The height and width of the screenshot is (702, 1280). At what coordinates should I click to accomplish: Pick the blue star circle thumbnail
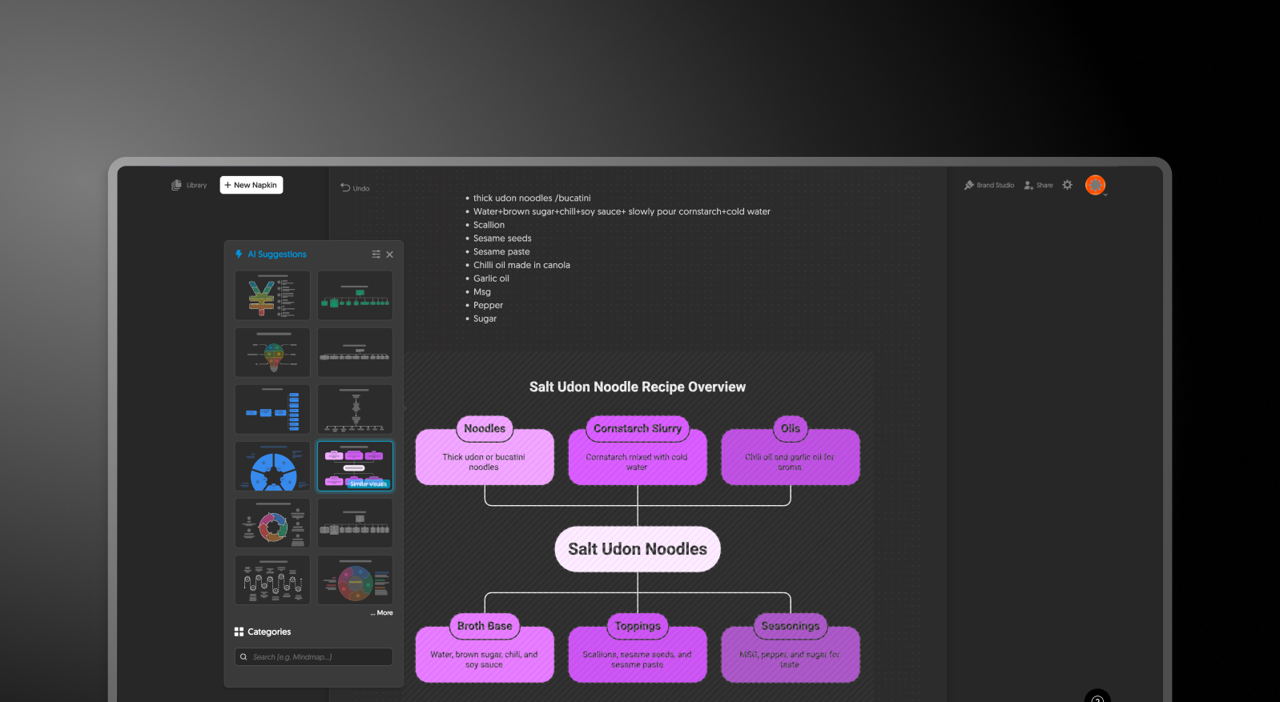coord(272,466)
